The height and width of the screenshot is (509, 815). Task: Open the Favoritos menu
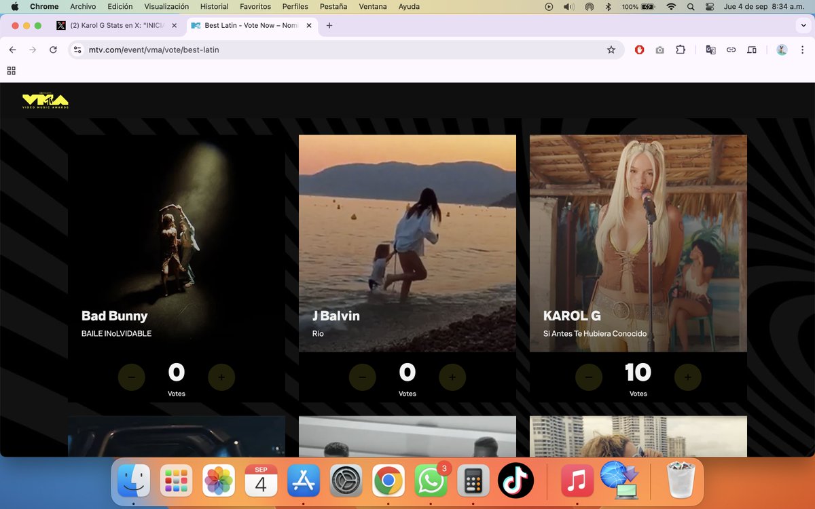pyautogui.click(x=255, y=6)
